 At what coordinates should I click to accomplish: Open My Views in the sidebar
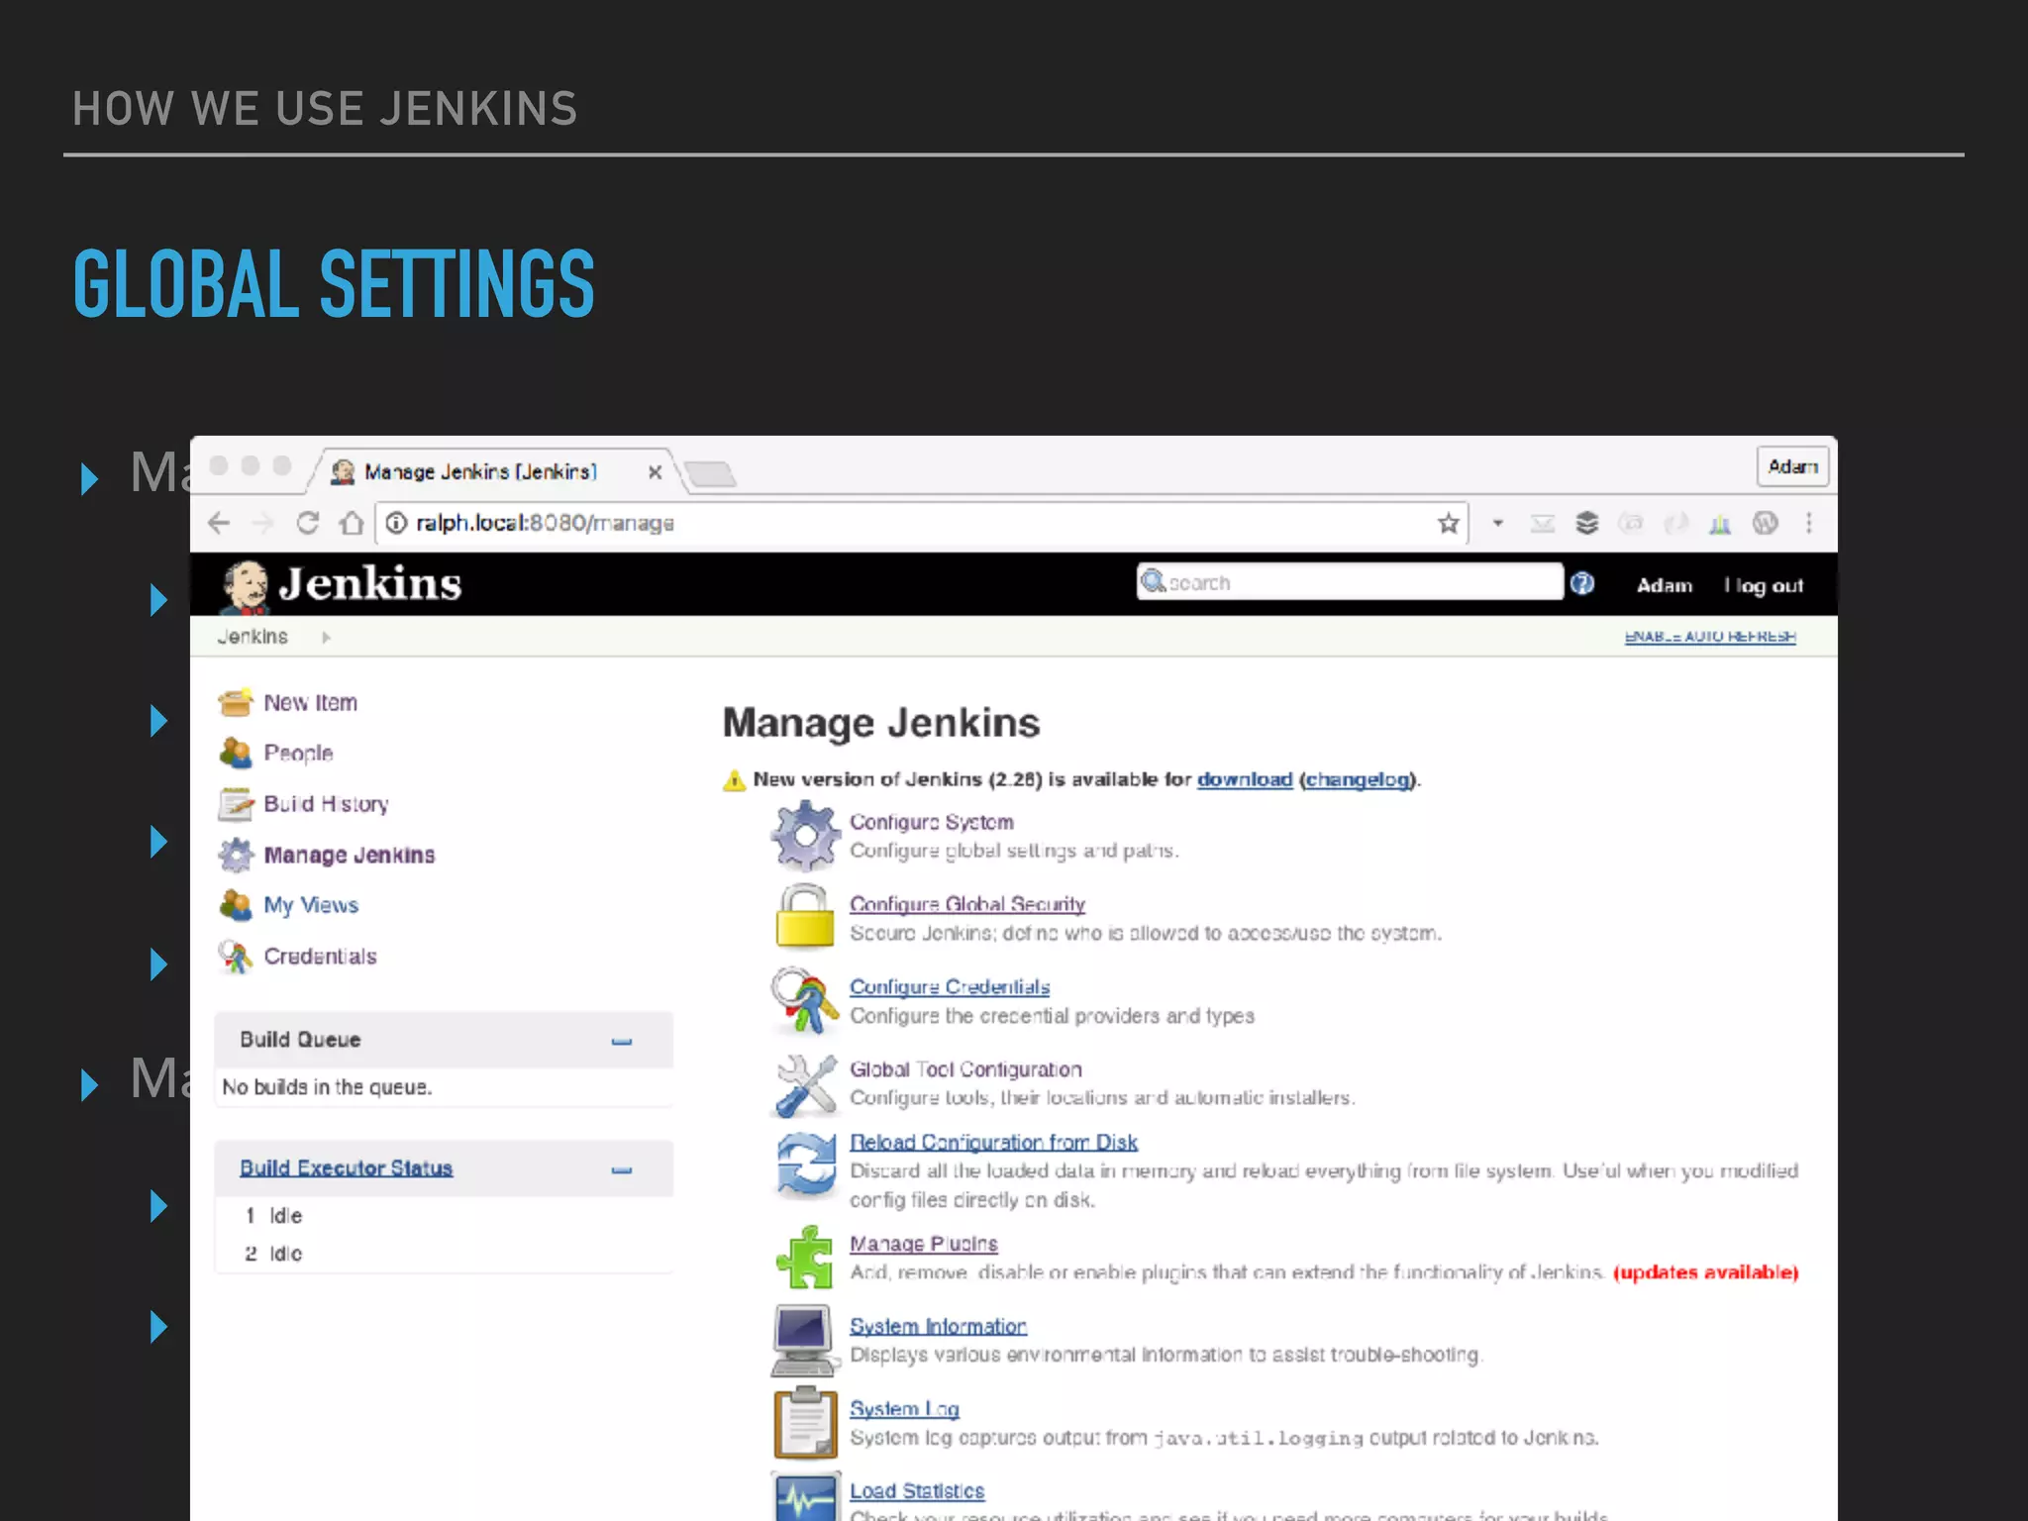point(311,905)
